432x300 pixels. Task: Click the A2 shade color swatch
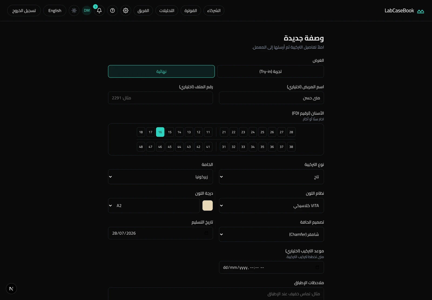(x=208, y=205)
